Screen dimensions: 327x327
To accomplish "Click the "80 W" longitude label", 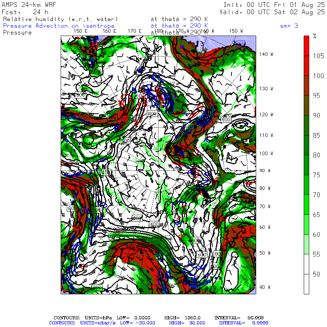I will [265, 188].
